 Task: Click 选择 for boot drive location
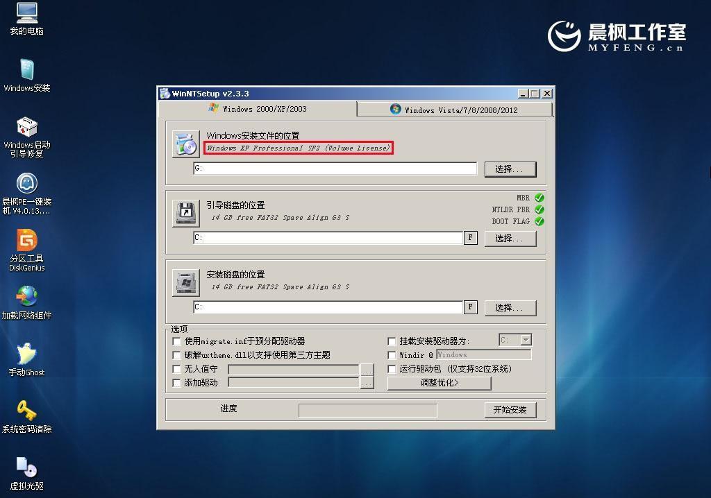510,239
